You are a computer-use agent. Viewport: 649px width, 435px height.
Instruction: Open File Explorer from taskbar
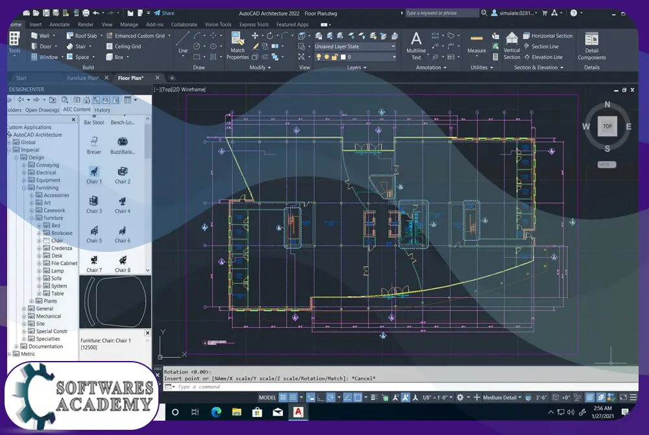click(236, 412)
